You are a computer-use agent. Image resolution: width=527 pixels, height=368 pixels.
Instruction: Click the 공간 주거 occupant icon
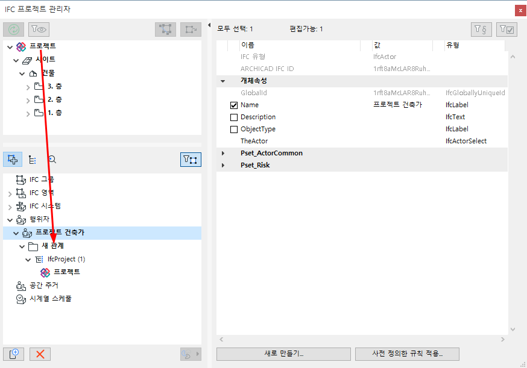coord(21,285)
